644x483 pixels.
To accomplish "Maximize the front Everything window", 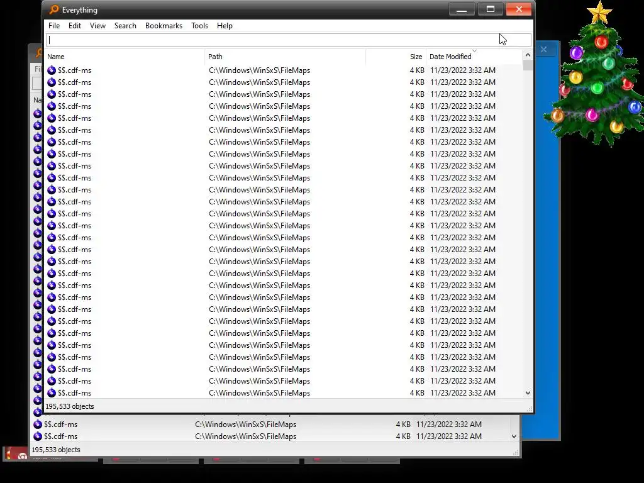I will pyautogui.click(x=491, y=9).
